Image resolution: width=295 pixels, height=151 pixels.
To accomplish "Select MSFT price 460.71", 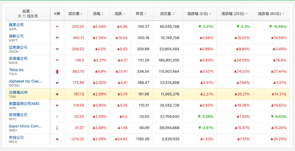I will click(x=78, y=38).
